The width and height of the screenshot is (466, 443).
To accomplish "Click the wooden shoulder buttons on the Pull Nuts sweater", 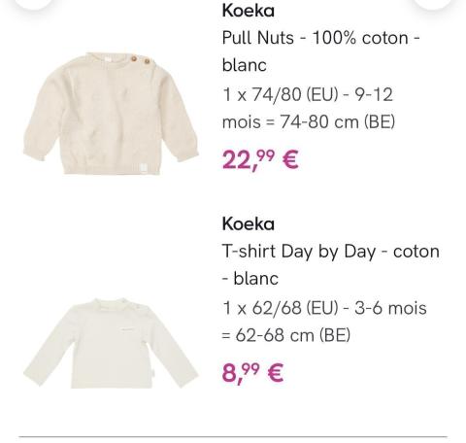I will [141, 59].
